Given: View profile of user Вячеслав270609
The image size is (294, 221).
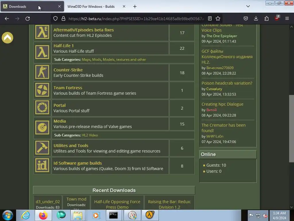Looking at the screenshot, I should point(220,68).
